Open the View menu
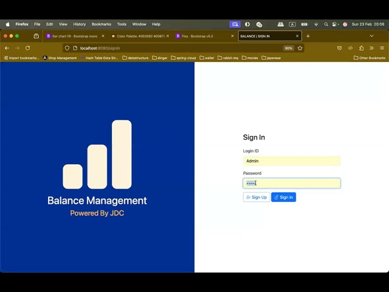This screenshot has width=389, height=292. pos(63,24)
